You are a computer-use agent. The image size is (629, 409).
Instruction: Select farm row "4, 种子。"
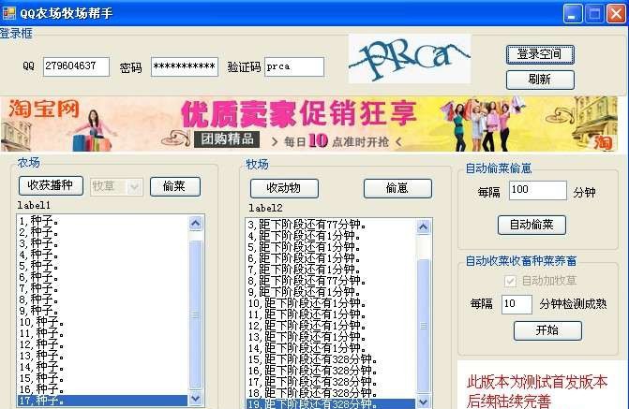point(102,255)
